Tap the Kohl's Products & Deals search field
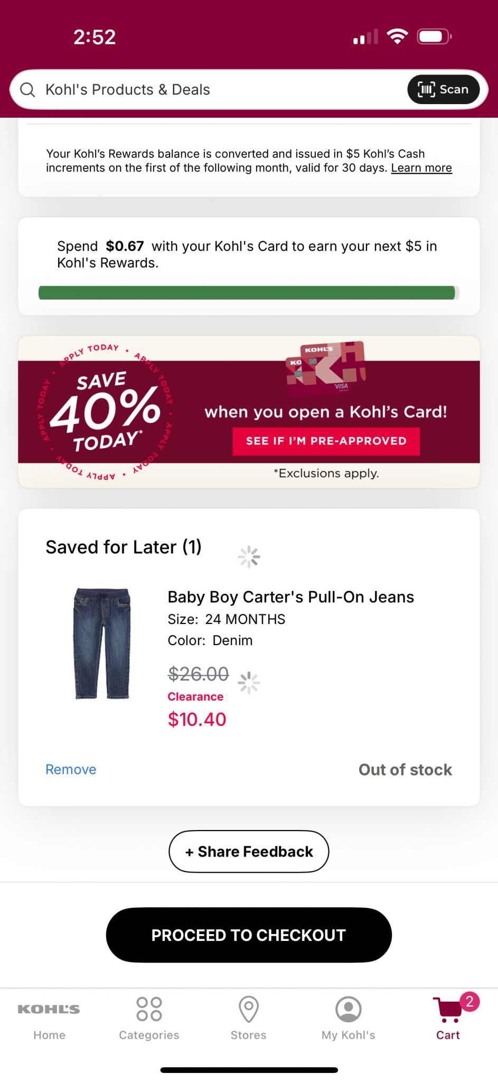This screenshot has height=1082, width=498. coord(211,90)
